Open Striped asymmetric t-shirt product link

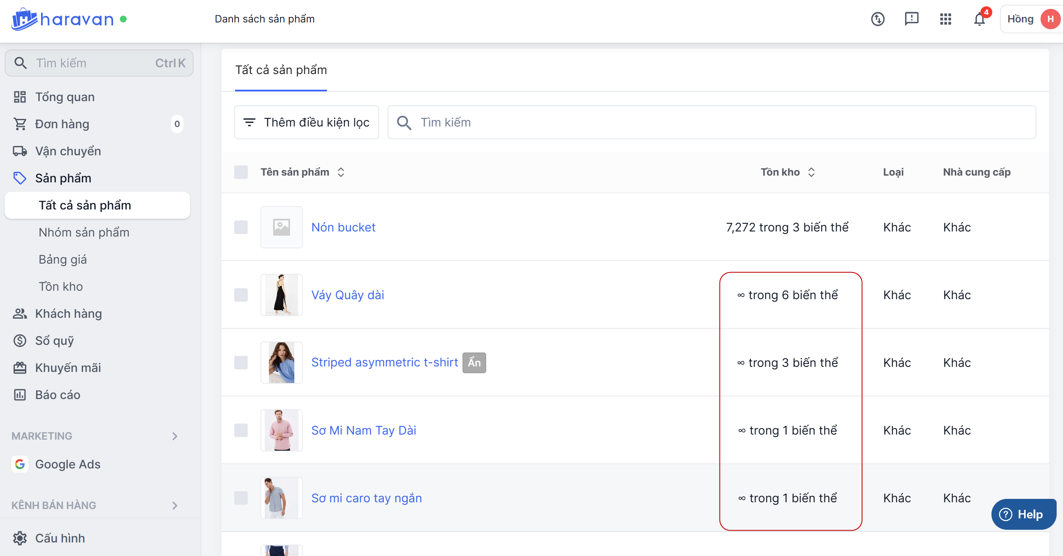(384, 362)
